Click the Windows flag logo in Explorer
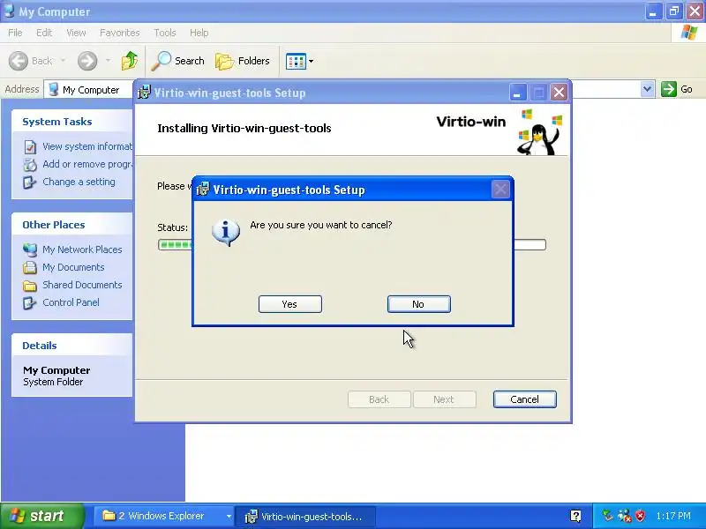 pyautogui.click(x=689, y=33)
